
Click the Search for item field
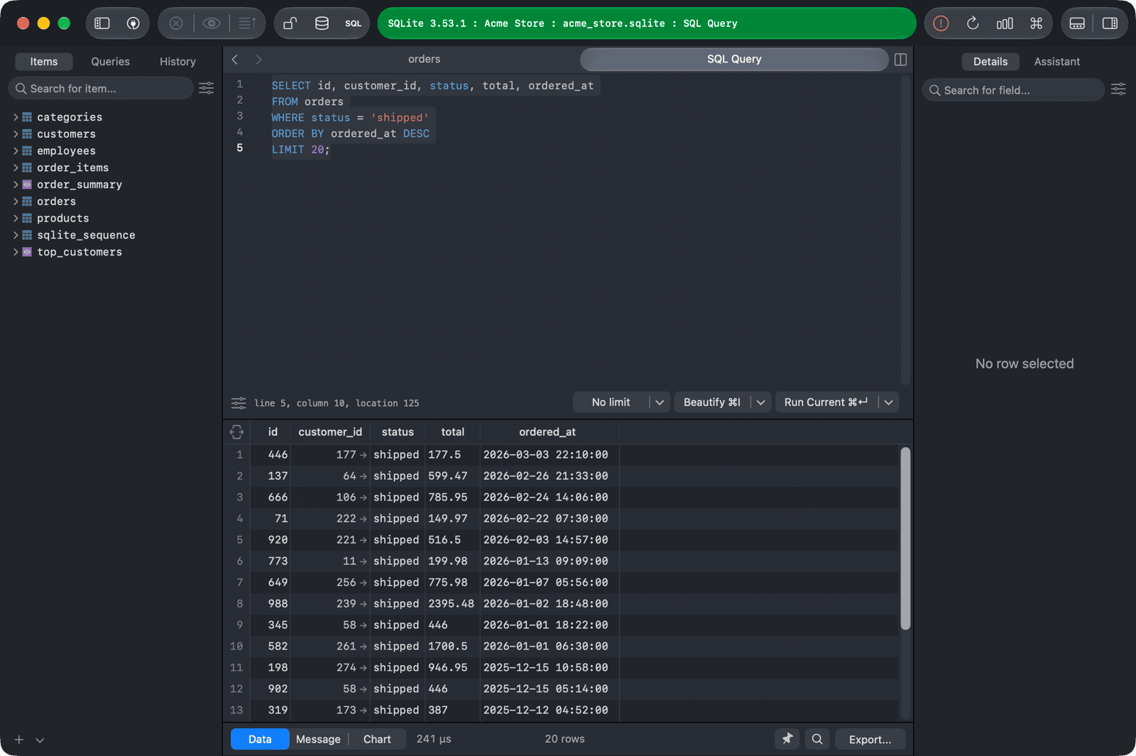point(101,88)
